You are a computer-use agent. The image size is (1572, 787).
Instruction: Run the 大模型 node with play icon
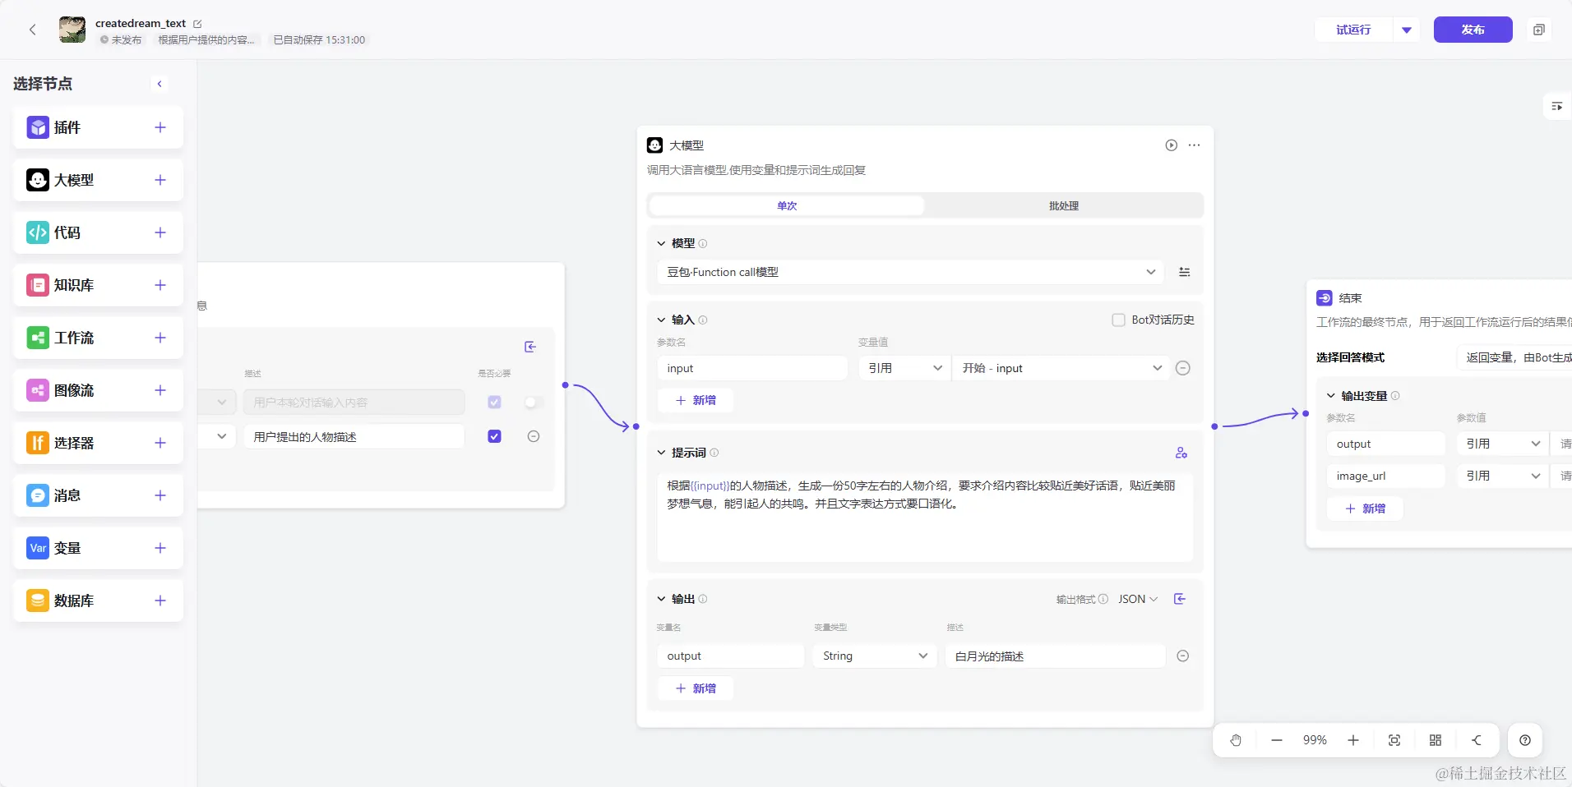coord(1171,145)
